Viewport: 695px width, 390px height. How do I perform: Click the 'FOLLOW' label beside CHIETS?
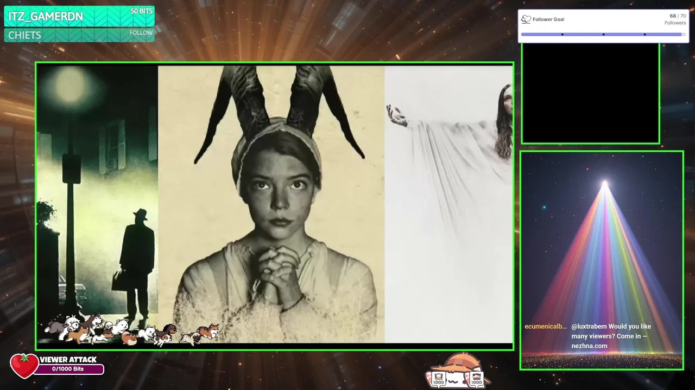point(141,32)
